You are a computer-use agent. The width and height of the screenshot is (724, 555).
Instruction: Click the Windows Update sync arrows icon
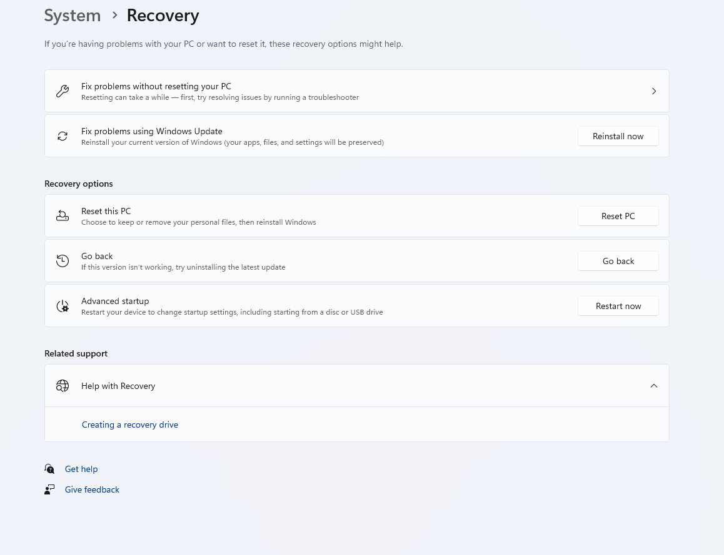(63, 136)
